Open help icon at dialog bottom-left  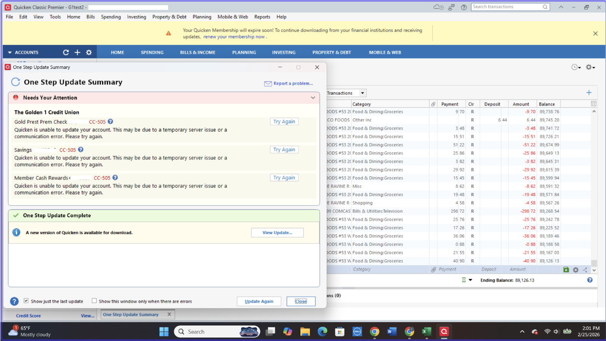click(x=14, y=301)
